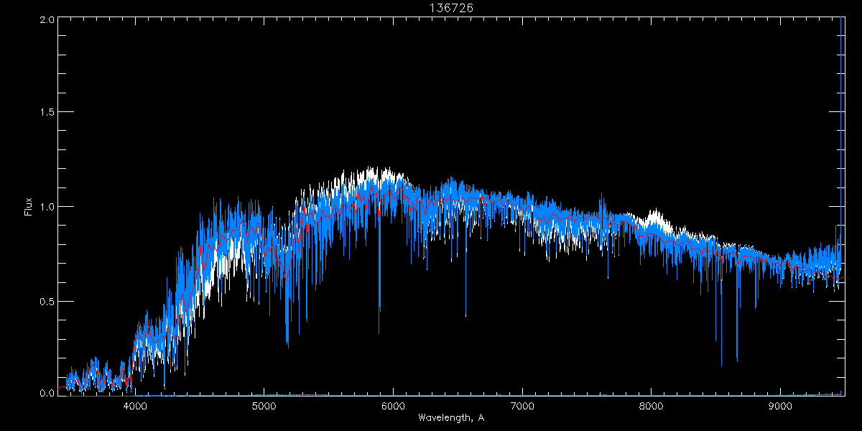Click the Flux y-axis label

point(29,207)
